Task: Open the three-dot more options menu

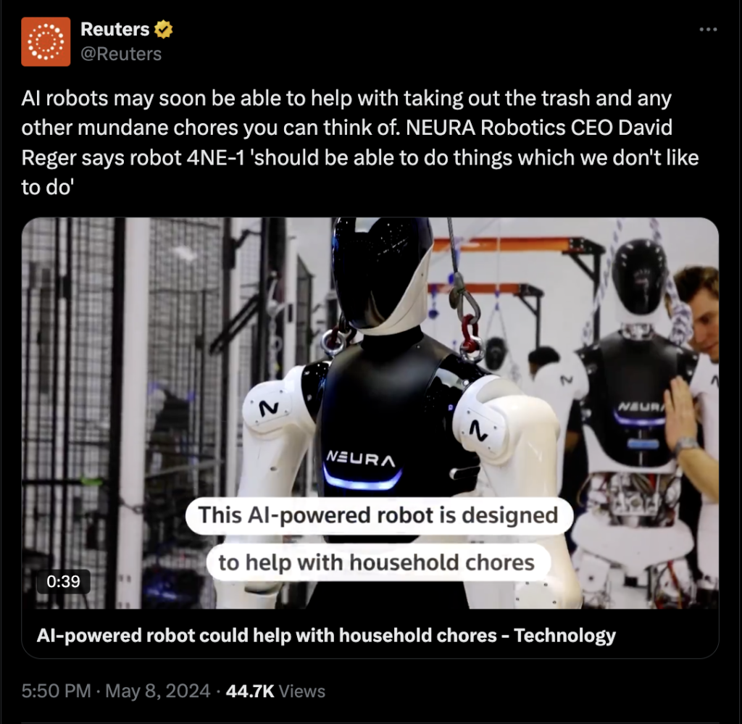Action: click(x=708, y=29)
